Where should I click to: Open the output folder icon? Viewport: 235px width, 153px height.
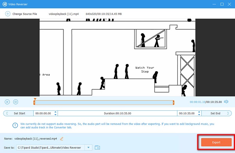coord(98,148)
